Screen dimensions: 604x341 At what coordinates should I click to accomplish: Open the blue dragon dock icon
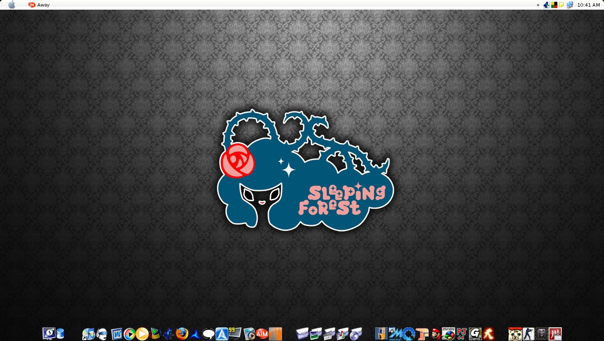point(168,333)
